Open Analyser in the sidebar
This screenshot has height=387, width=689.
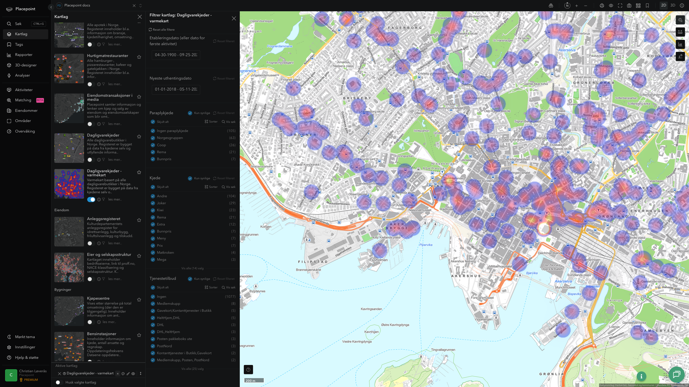pyautogui.click(x=26, y=76)
